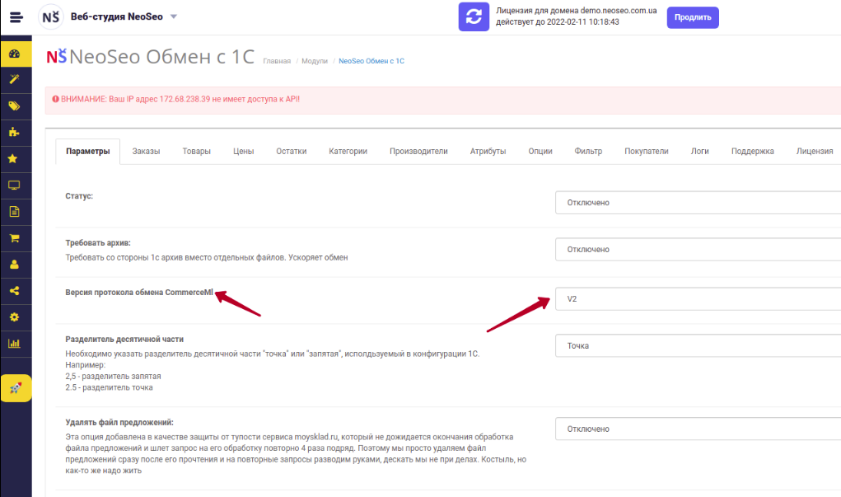
Task: Open the star sidebar icon
Action: (x=15, y=159)
